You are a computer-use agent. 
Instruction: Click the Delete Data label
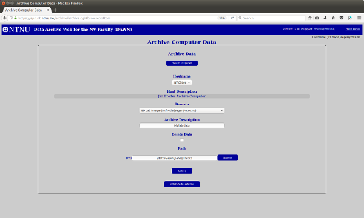(x=182, y=134)
